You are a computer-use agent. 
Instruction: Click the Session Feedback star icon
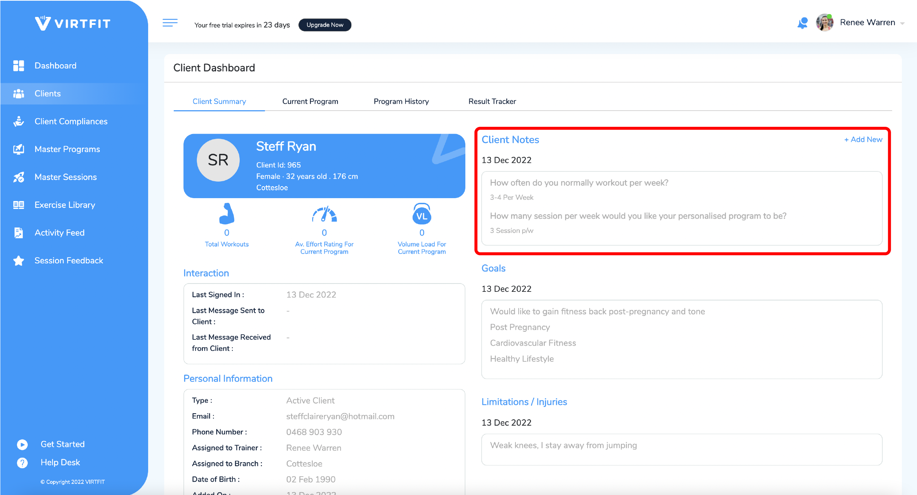pos(18,260)
